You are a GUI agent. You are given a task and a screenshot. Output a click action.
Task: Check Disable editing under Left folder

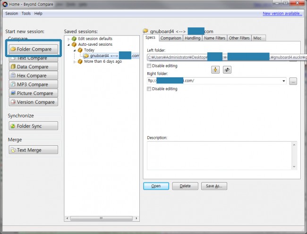pyautogui.click(x=150, y=66)
